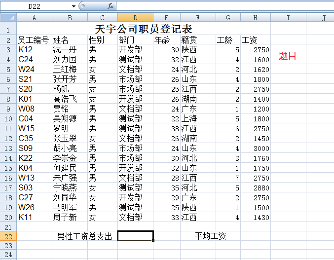This screenshot has height=260, width=334.
Task: Click the name cell 胡小亮
Action: [70, 148]
